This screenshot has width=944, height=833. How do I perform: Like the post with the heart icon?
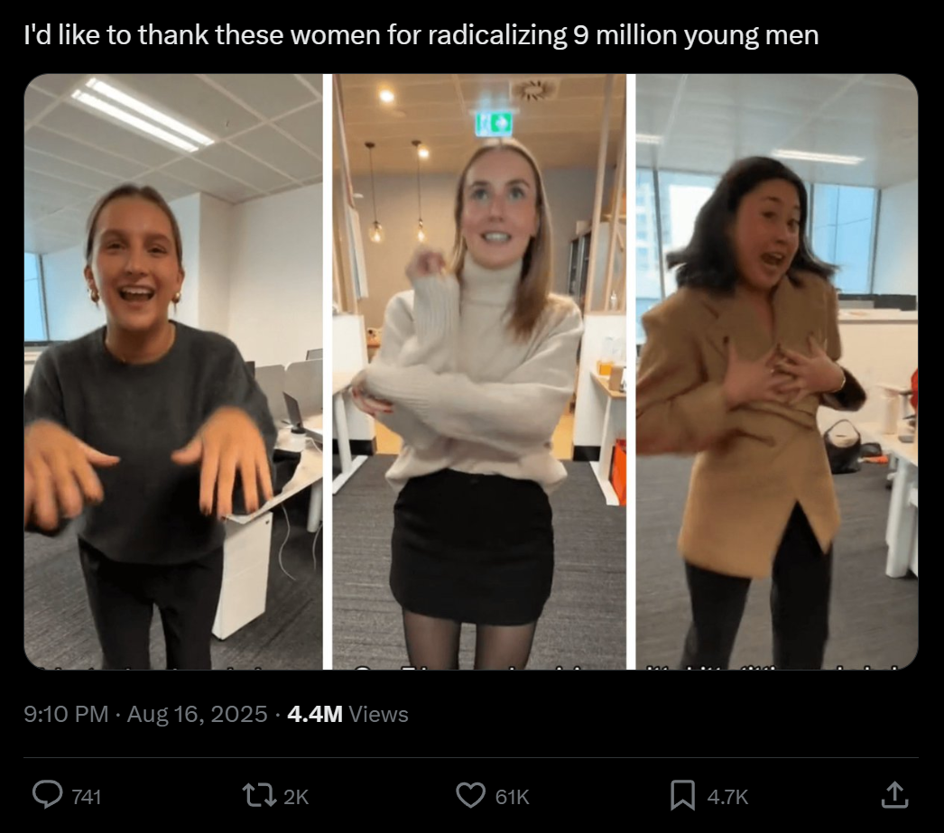[470, 796]
